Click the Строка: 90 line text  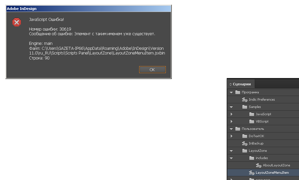39,58
